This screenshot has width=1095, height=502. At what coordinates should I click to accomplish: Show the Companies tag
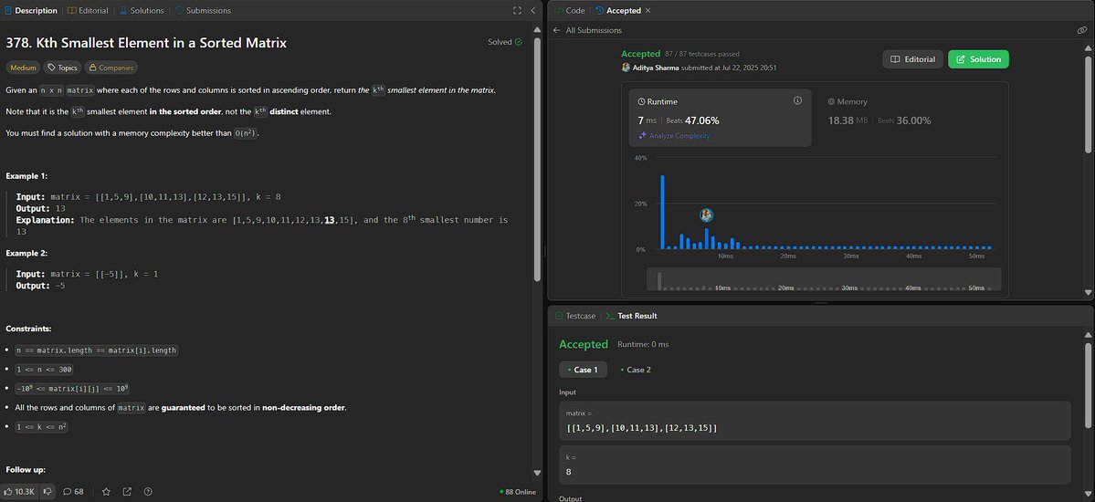click(111, 68)
